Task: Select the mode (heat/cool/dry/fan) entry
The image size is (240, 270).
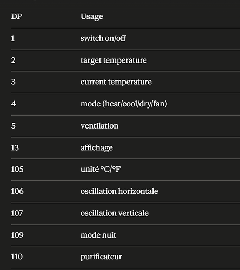Action: (x=124, y=104)
